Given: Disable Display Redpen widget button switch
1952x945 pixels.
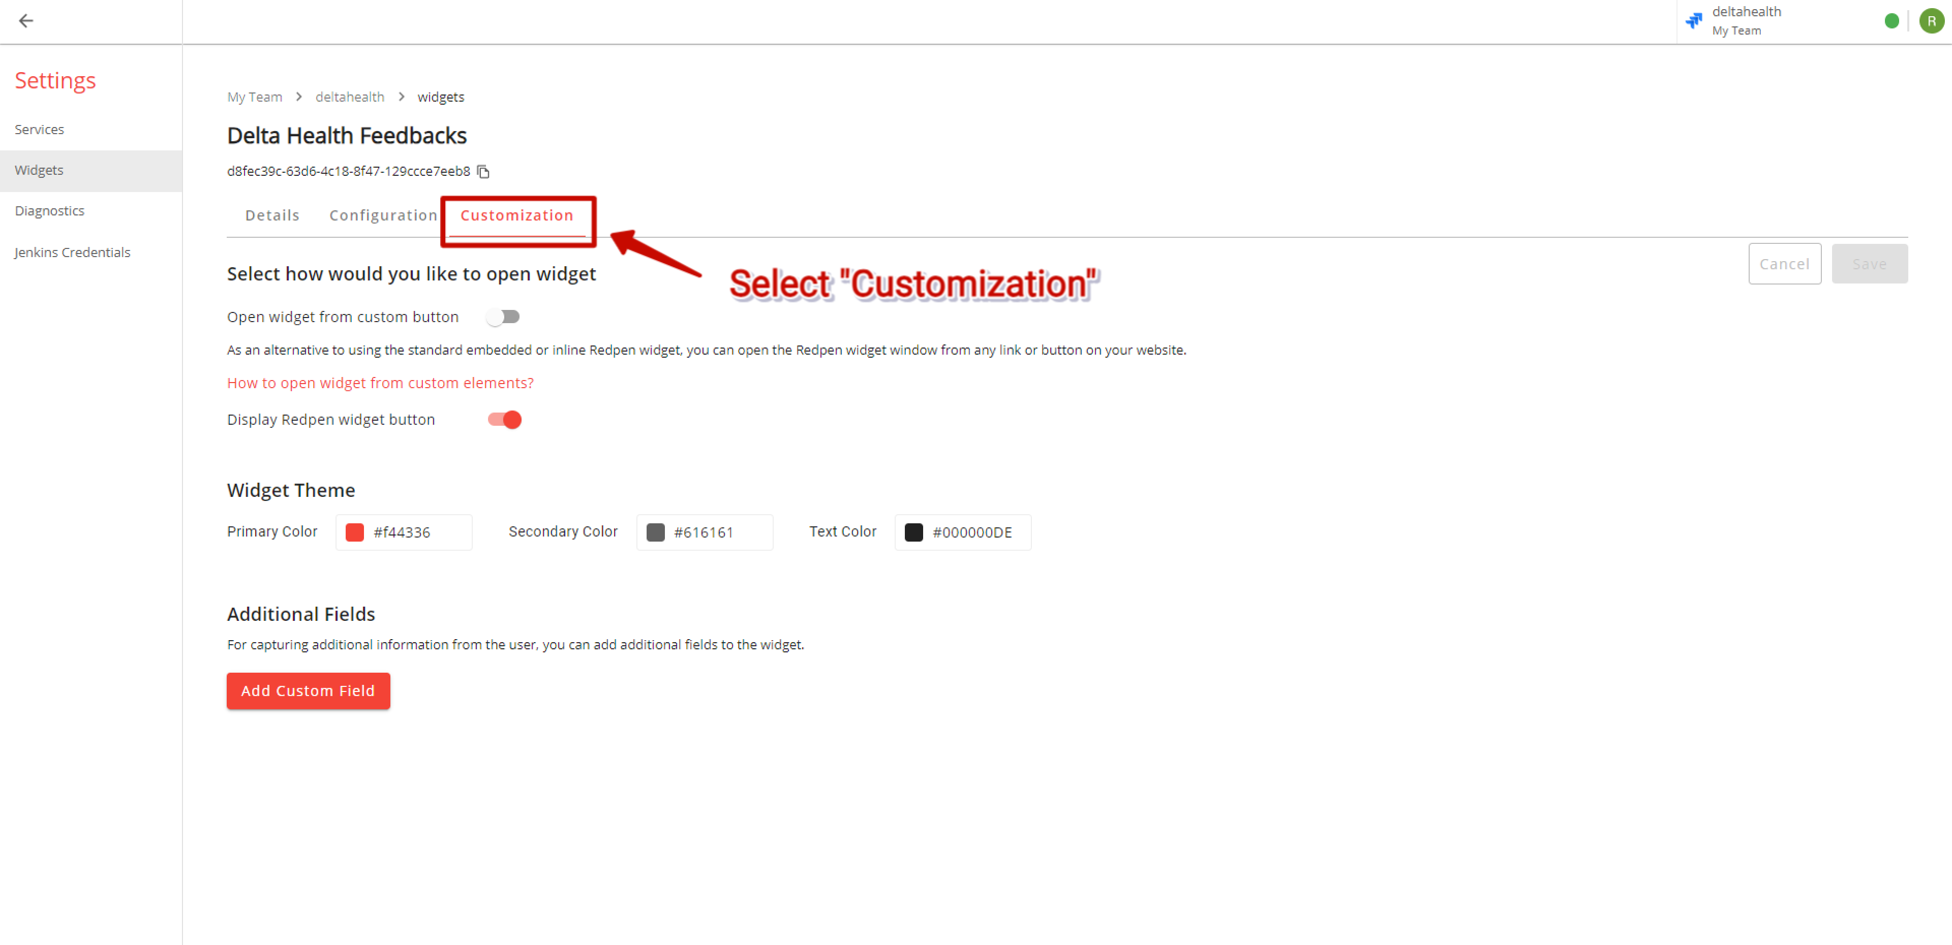Looking at the screenshot, I should pyautogui.click(x=505, y=420).
